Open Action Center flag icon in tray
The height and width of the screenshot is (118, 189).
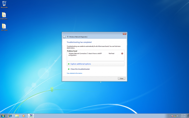click(x=172, y=116)
